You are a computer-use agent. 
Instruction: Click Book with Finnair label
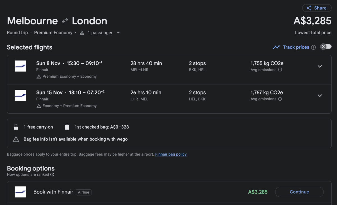[53, 192]
